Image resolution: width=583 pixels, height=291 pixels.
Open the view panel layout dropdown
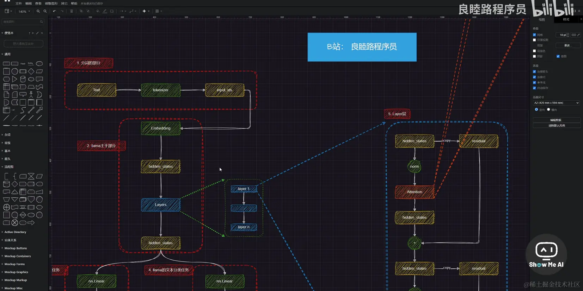pos(8,11)
